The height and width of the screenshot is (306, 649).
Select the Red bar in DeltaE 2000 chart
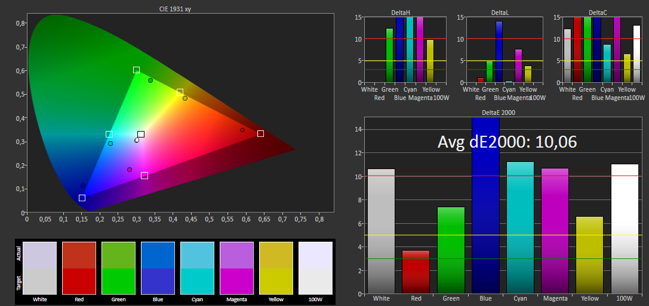tap(416, 272)
